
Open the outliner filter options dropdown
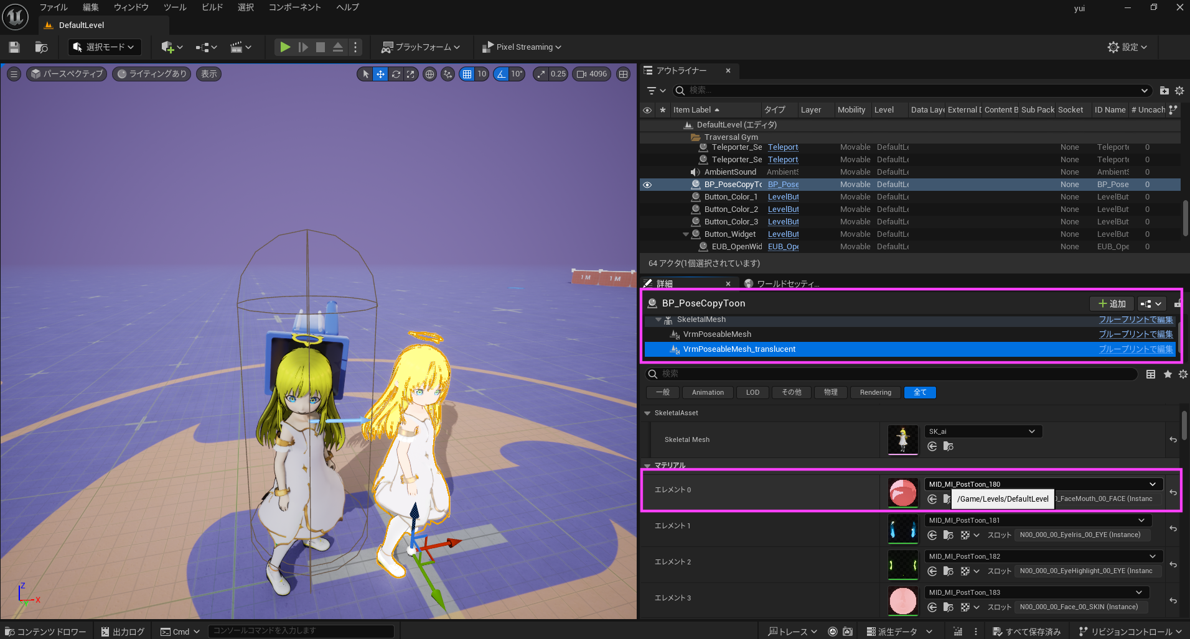[656, 91]
